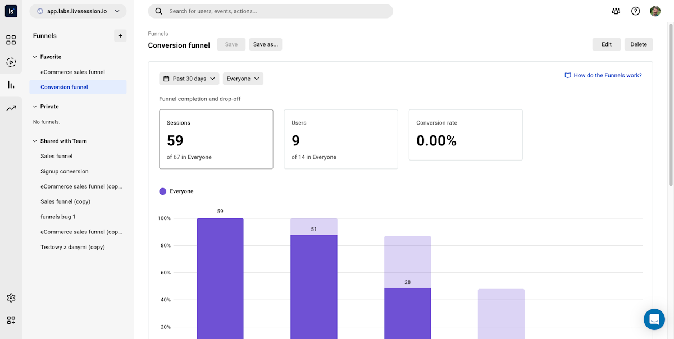The width and height of the screenshot is (674, 339).
Task: Click the plus icon to add funnel
Action: point(120,36)
